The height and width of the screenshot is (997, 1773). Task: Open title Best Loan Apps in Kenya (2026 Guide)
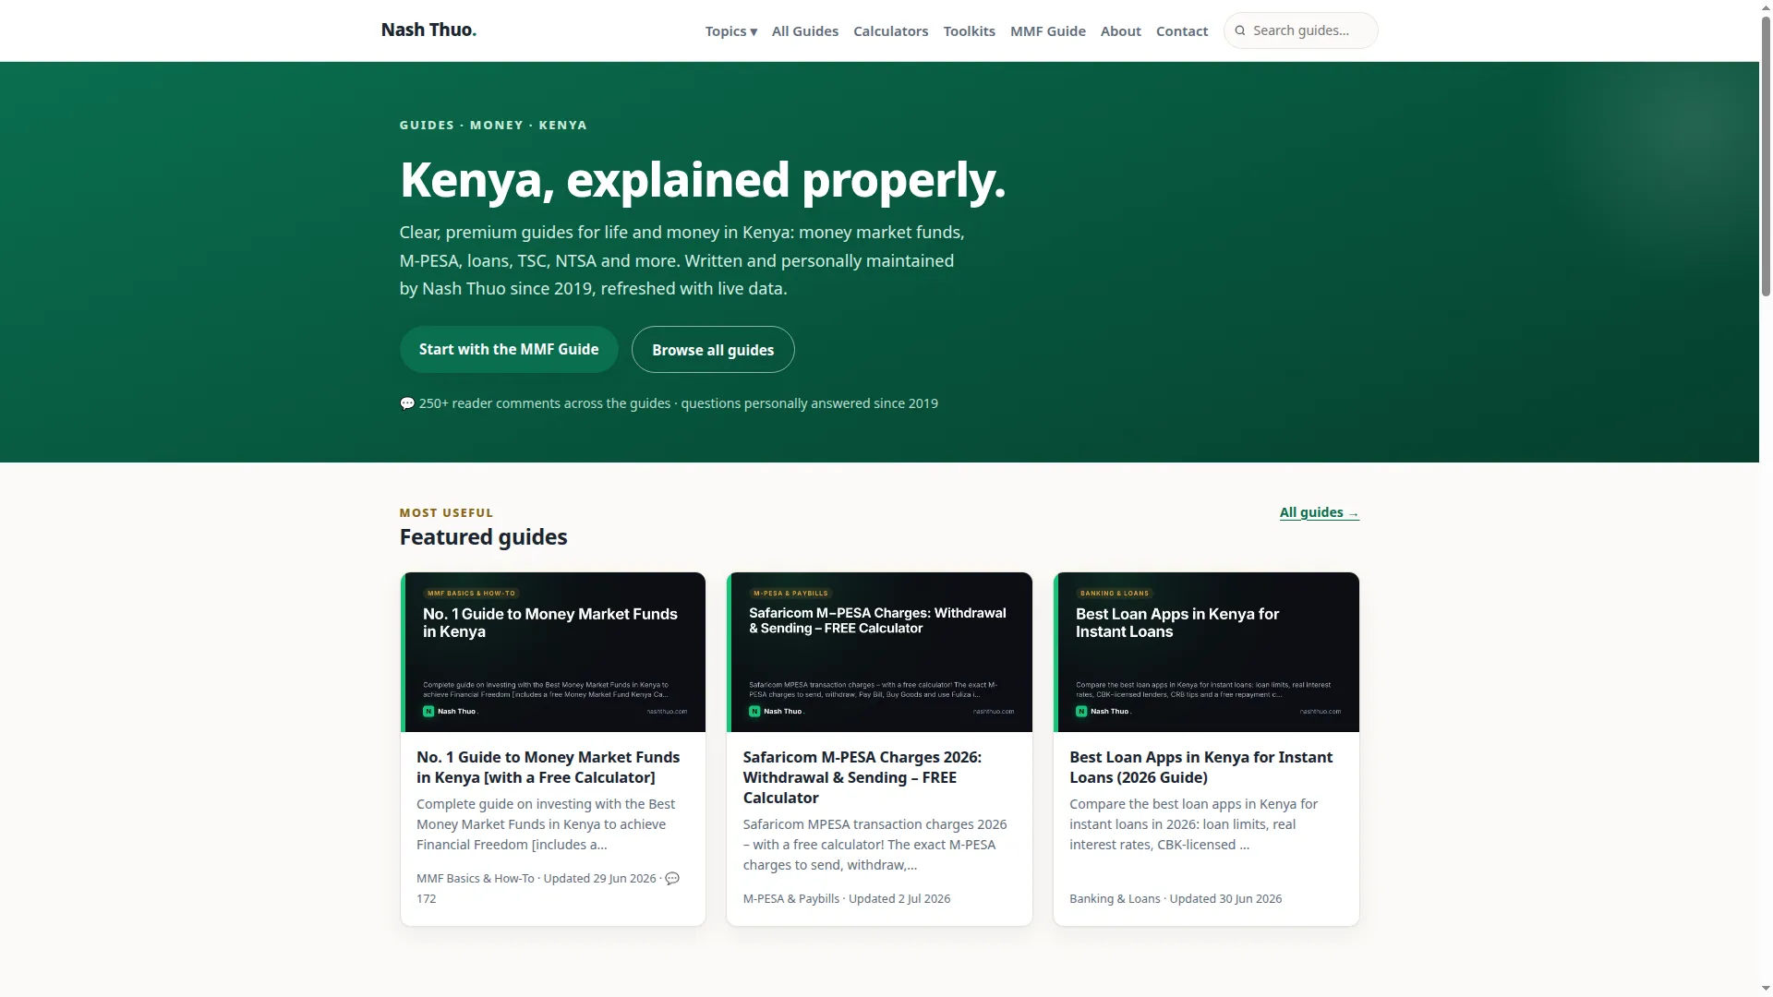1200,767
